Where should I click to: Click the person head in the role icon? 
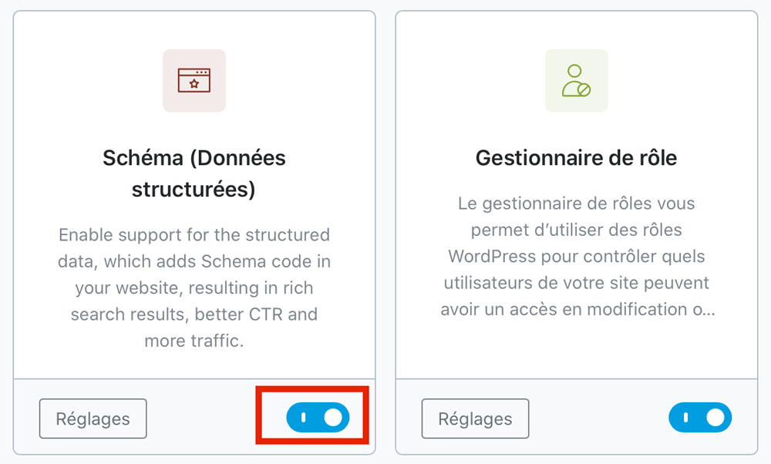(x=574, y=71)
